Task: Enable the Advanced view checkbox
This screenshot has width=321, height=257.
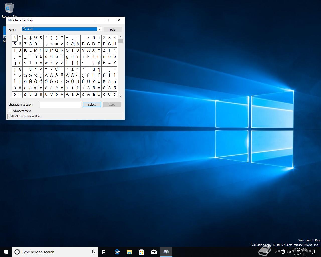Action: (10, 111)
